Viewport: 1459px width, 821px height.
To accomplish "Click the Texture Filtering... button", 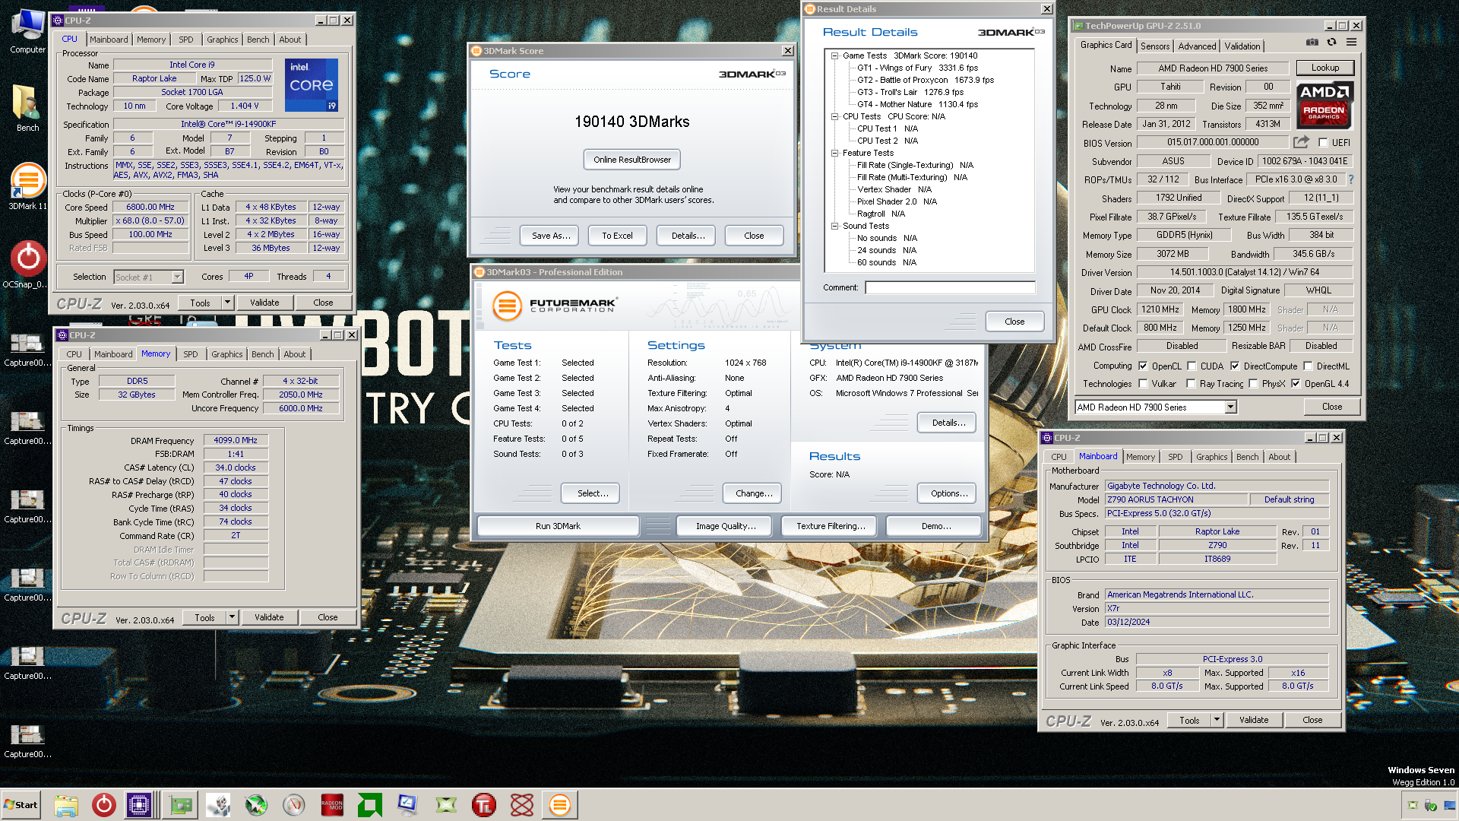I will 831,526.
